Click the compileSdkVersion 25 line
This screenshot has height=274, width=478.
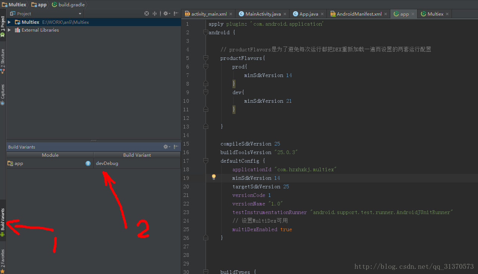(250, 144)
